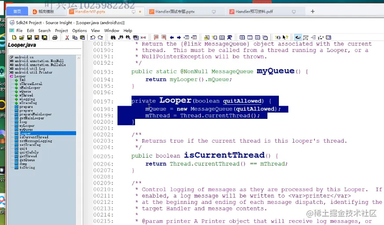Select the loop method in symbol tree

click(x=23, y=122)
